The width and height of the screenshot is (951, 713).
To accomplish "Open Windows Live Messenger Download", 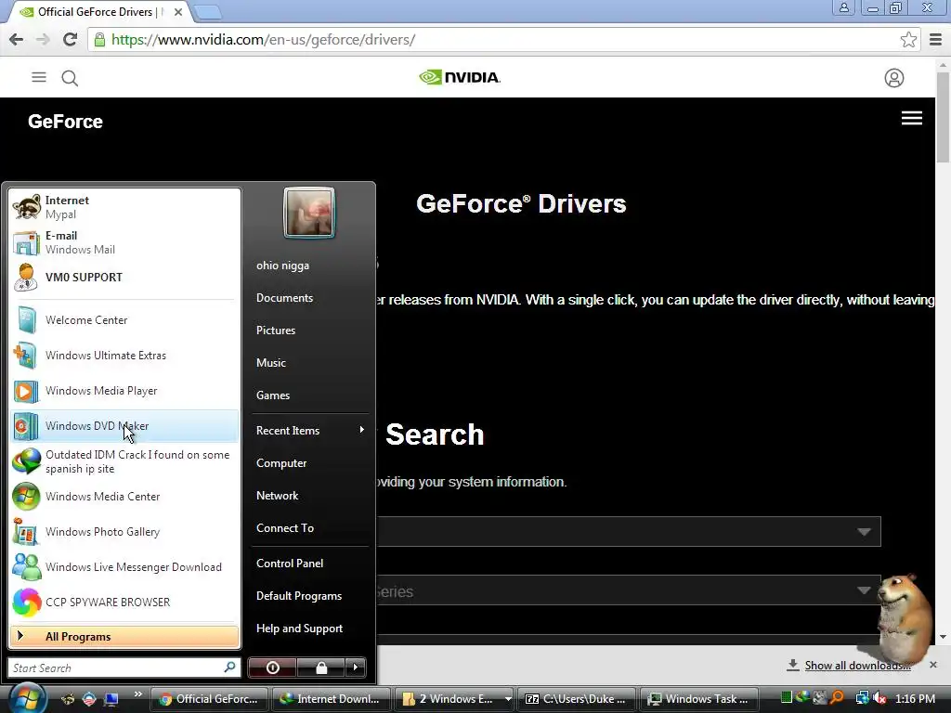I will [124, 567].
